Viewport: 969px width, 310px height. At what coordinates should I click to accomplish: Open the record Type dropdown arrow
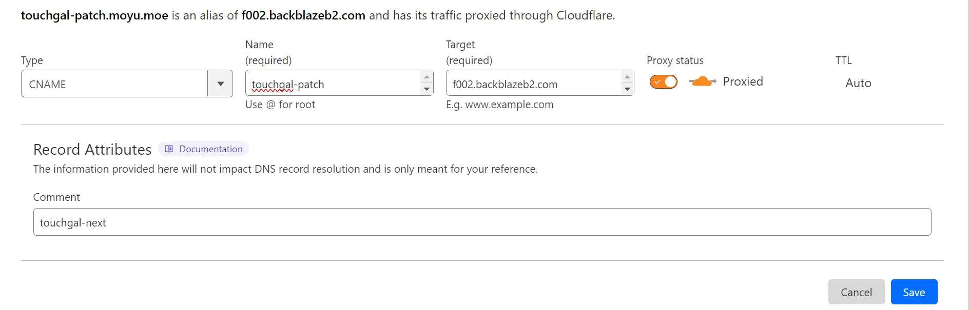click(x=220, y=84)
